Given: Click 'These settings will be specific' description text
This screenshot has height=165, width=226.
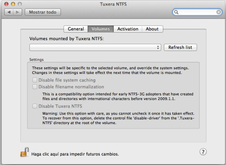Looking at the screenshot, I should pos(110,70).
